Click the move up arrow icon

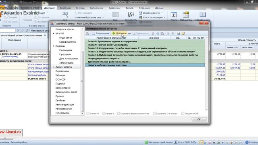[168, 33]
